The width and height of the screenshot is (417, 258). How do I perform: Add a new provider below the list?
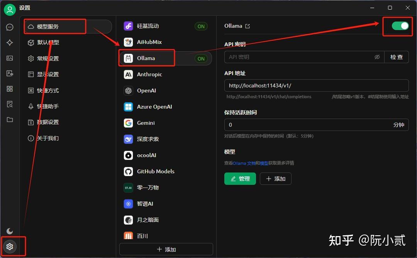pyautogui.click(x=166, y=249)
